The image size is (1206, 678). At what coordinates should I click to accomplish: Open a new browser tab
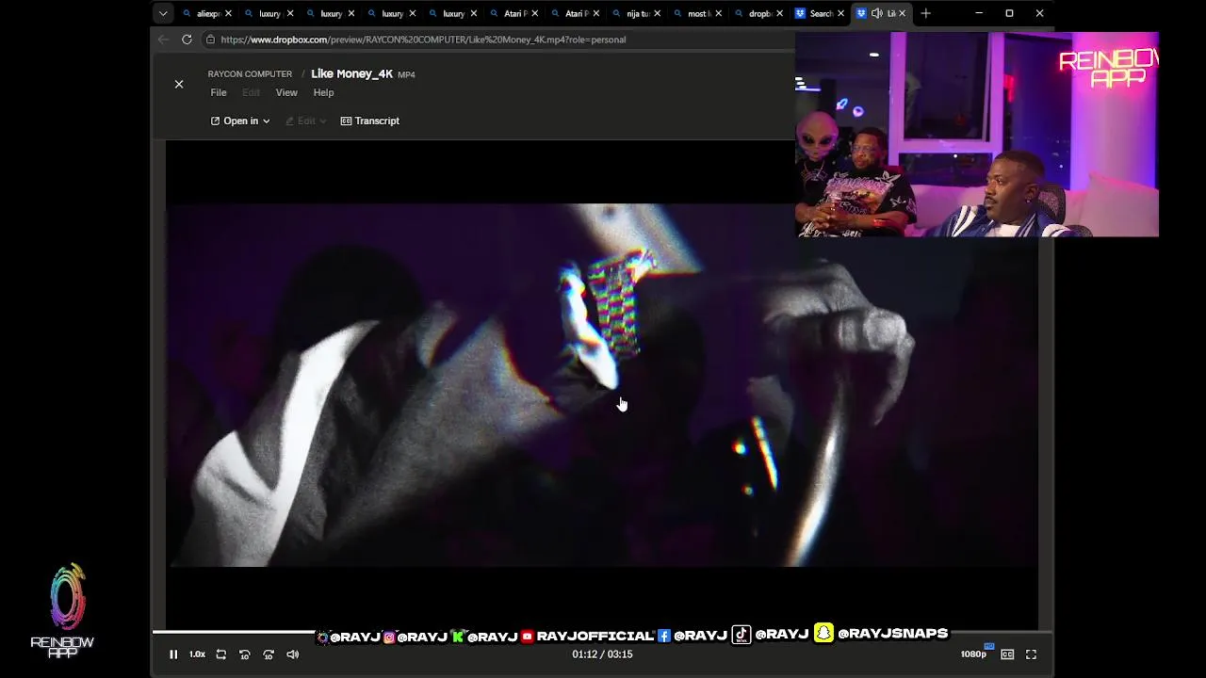point(925,13)
